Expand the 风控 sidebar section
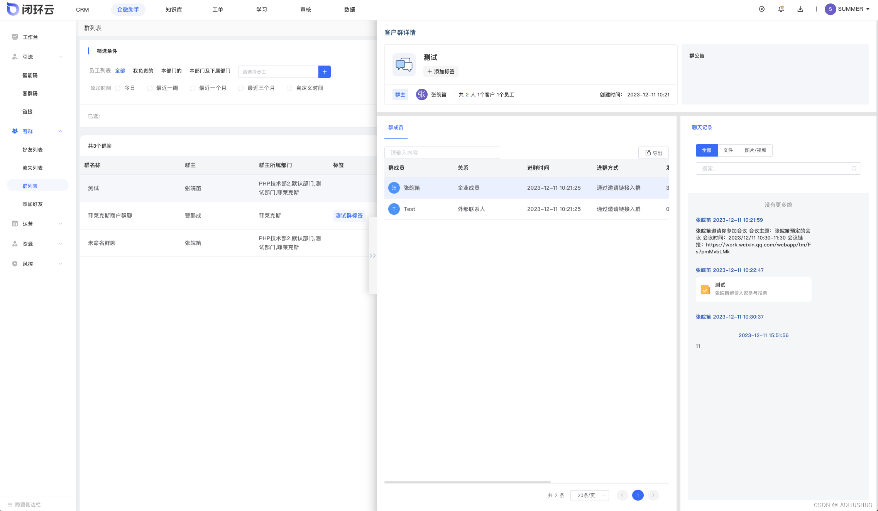 click(x=61, y=264)
